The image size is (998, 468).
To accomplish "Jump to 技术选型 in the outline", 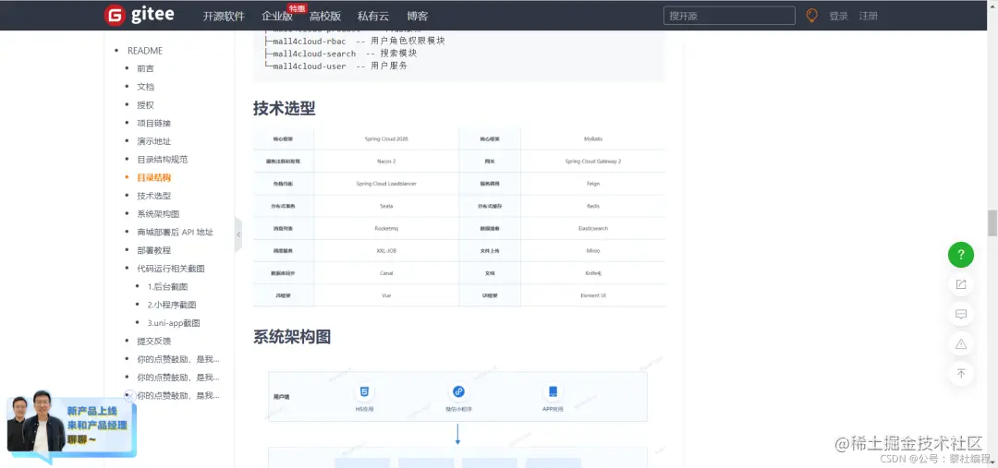I will (x=154, y=196).
